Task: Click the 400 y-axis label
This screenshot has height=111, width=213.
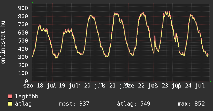Action: pos(23,49)
